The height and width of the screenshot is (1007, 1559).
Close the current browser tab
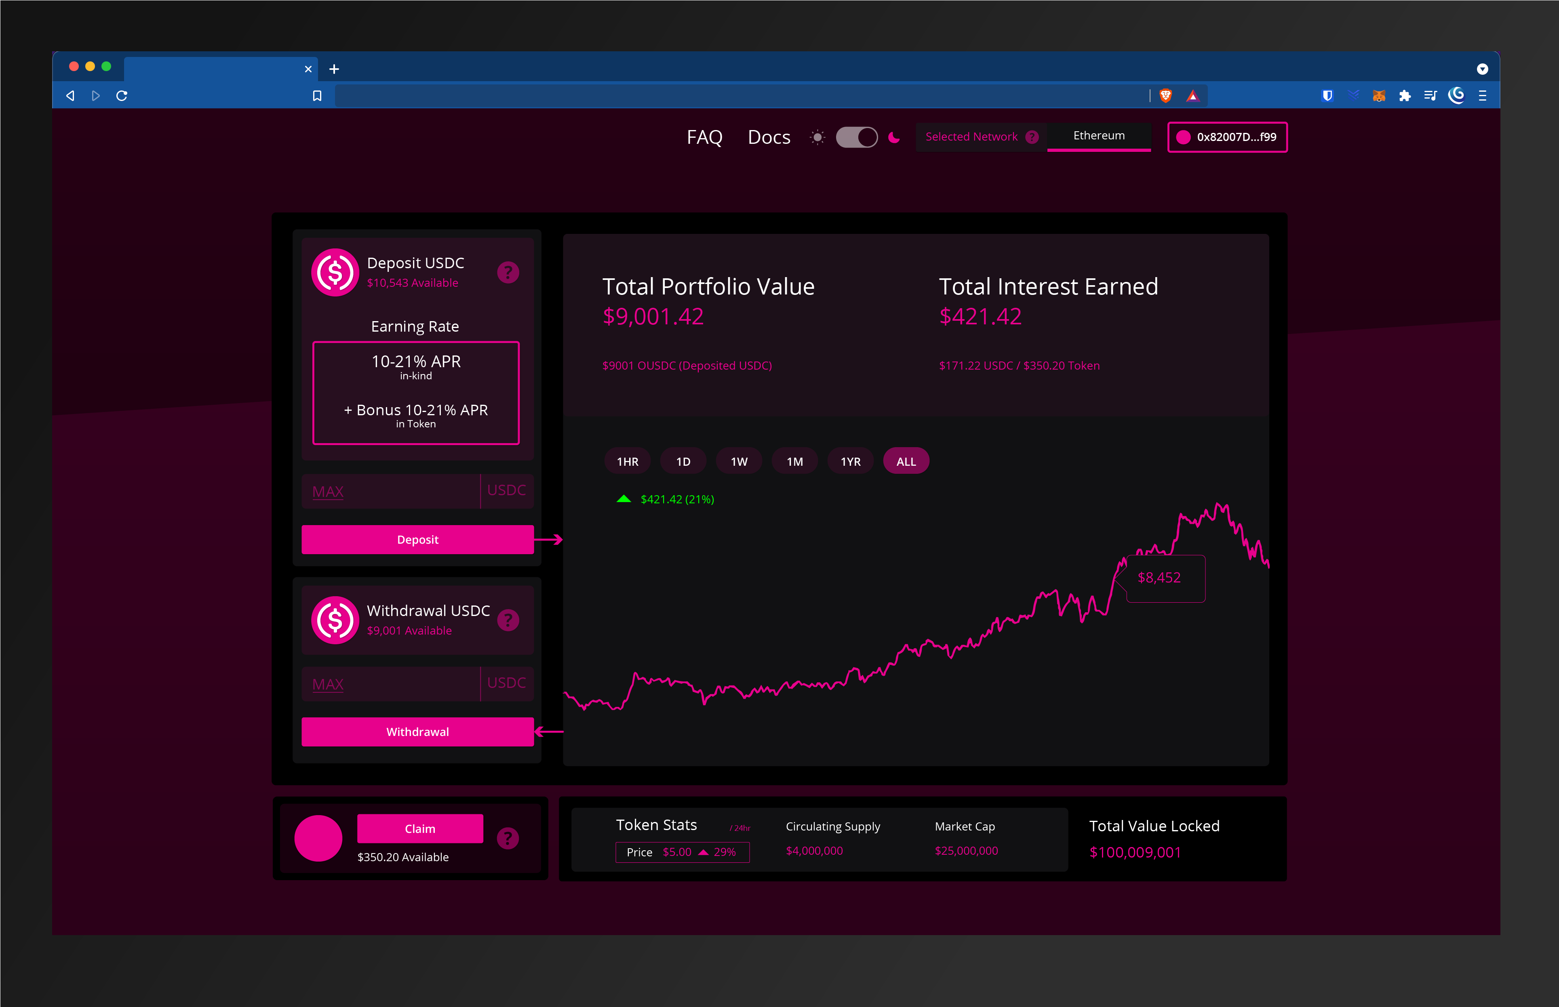[x=308, y=69]
